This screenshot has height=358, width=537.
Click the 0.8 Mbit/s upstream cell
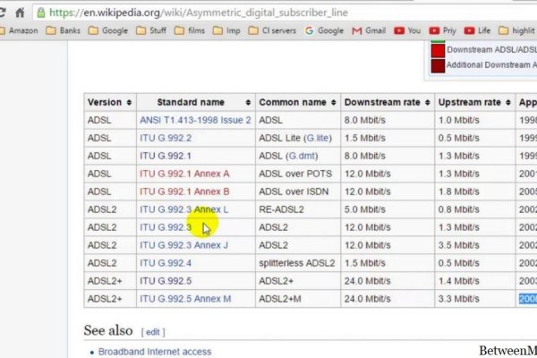coord(475,209)
